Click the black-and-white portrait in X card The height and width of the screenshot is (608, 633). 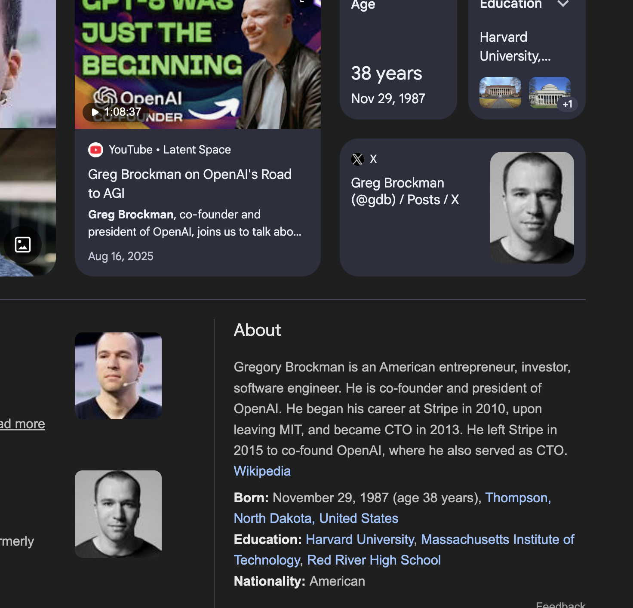pyautogui.click(x=532, y=208)
